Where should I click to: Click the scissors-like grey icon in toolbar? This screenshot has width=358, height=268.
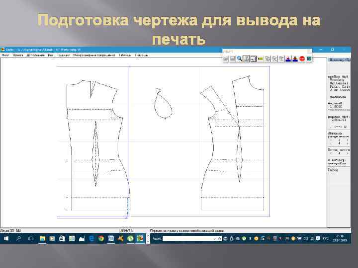274,59
